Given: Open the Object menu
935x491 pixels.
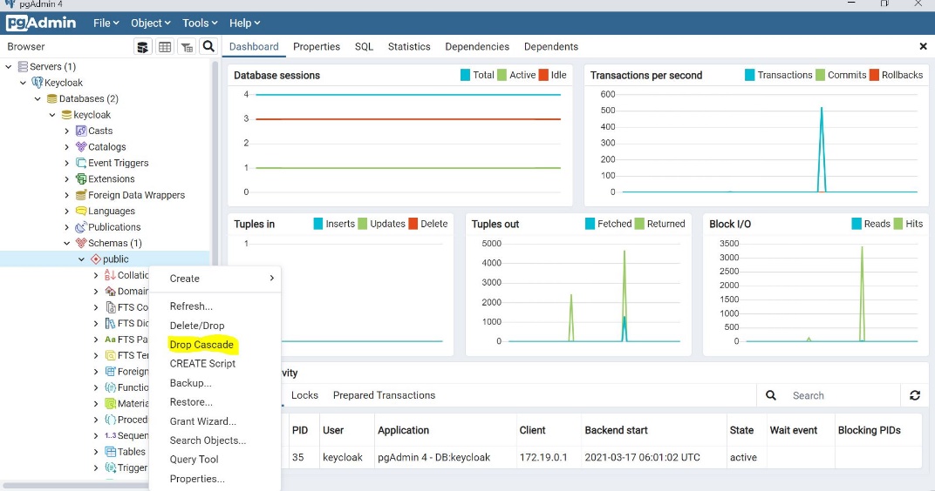Looking at the screenshot, I should (x=150, y=24).
